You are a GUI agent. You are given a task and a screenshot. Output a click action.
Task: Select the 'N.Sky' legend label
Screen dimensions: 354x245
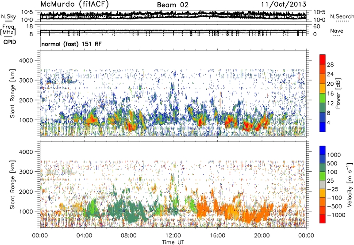[8, 16]
